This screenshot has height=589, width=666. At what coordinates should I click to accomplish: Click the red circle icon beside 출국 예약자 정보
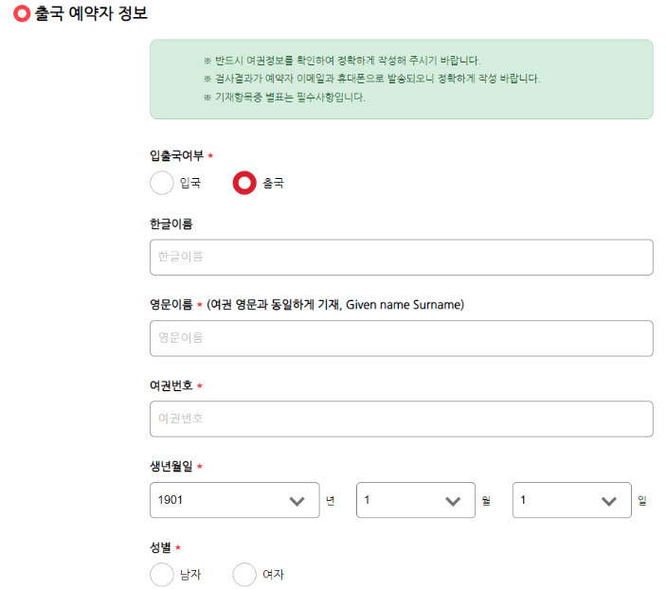tap(22, 13)
